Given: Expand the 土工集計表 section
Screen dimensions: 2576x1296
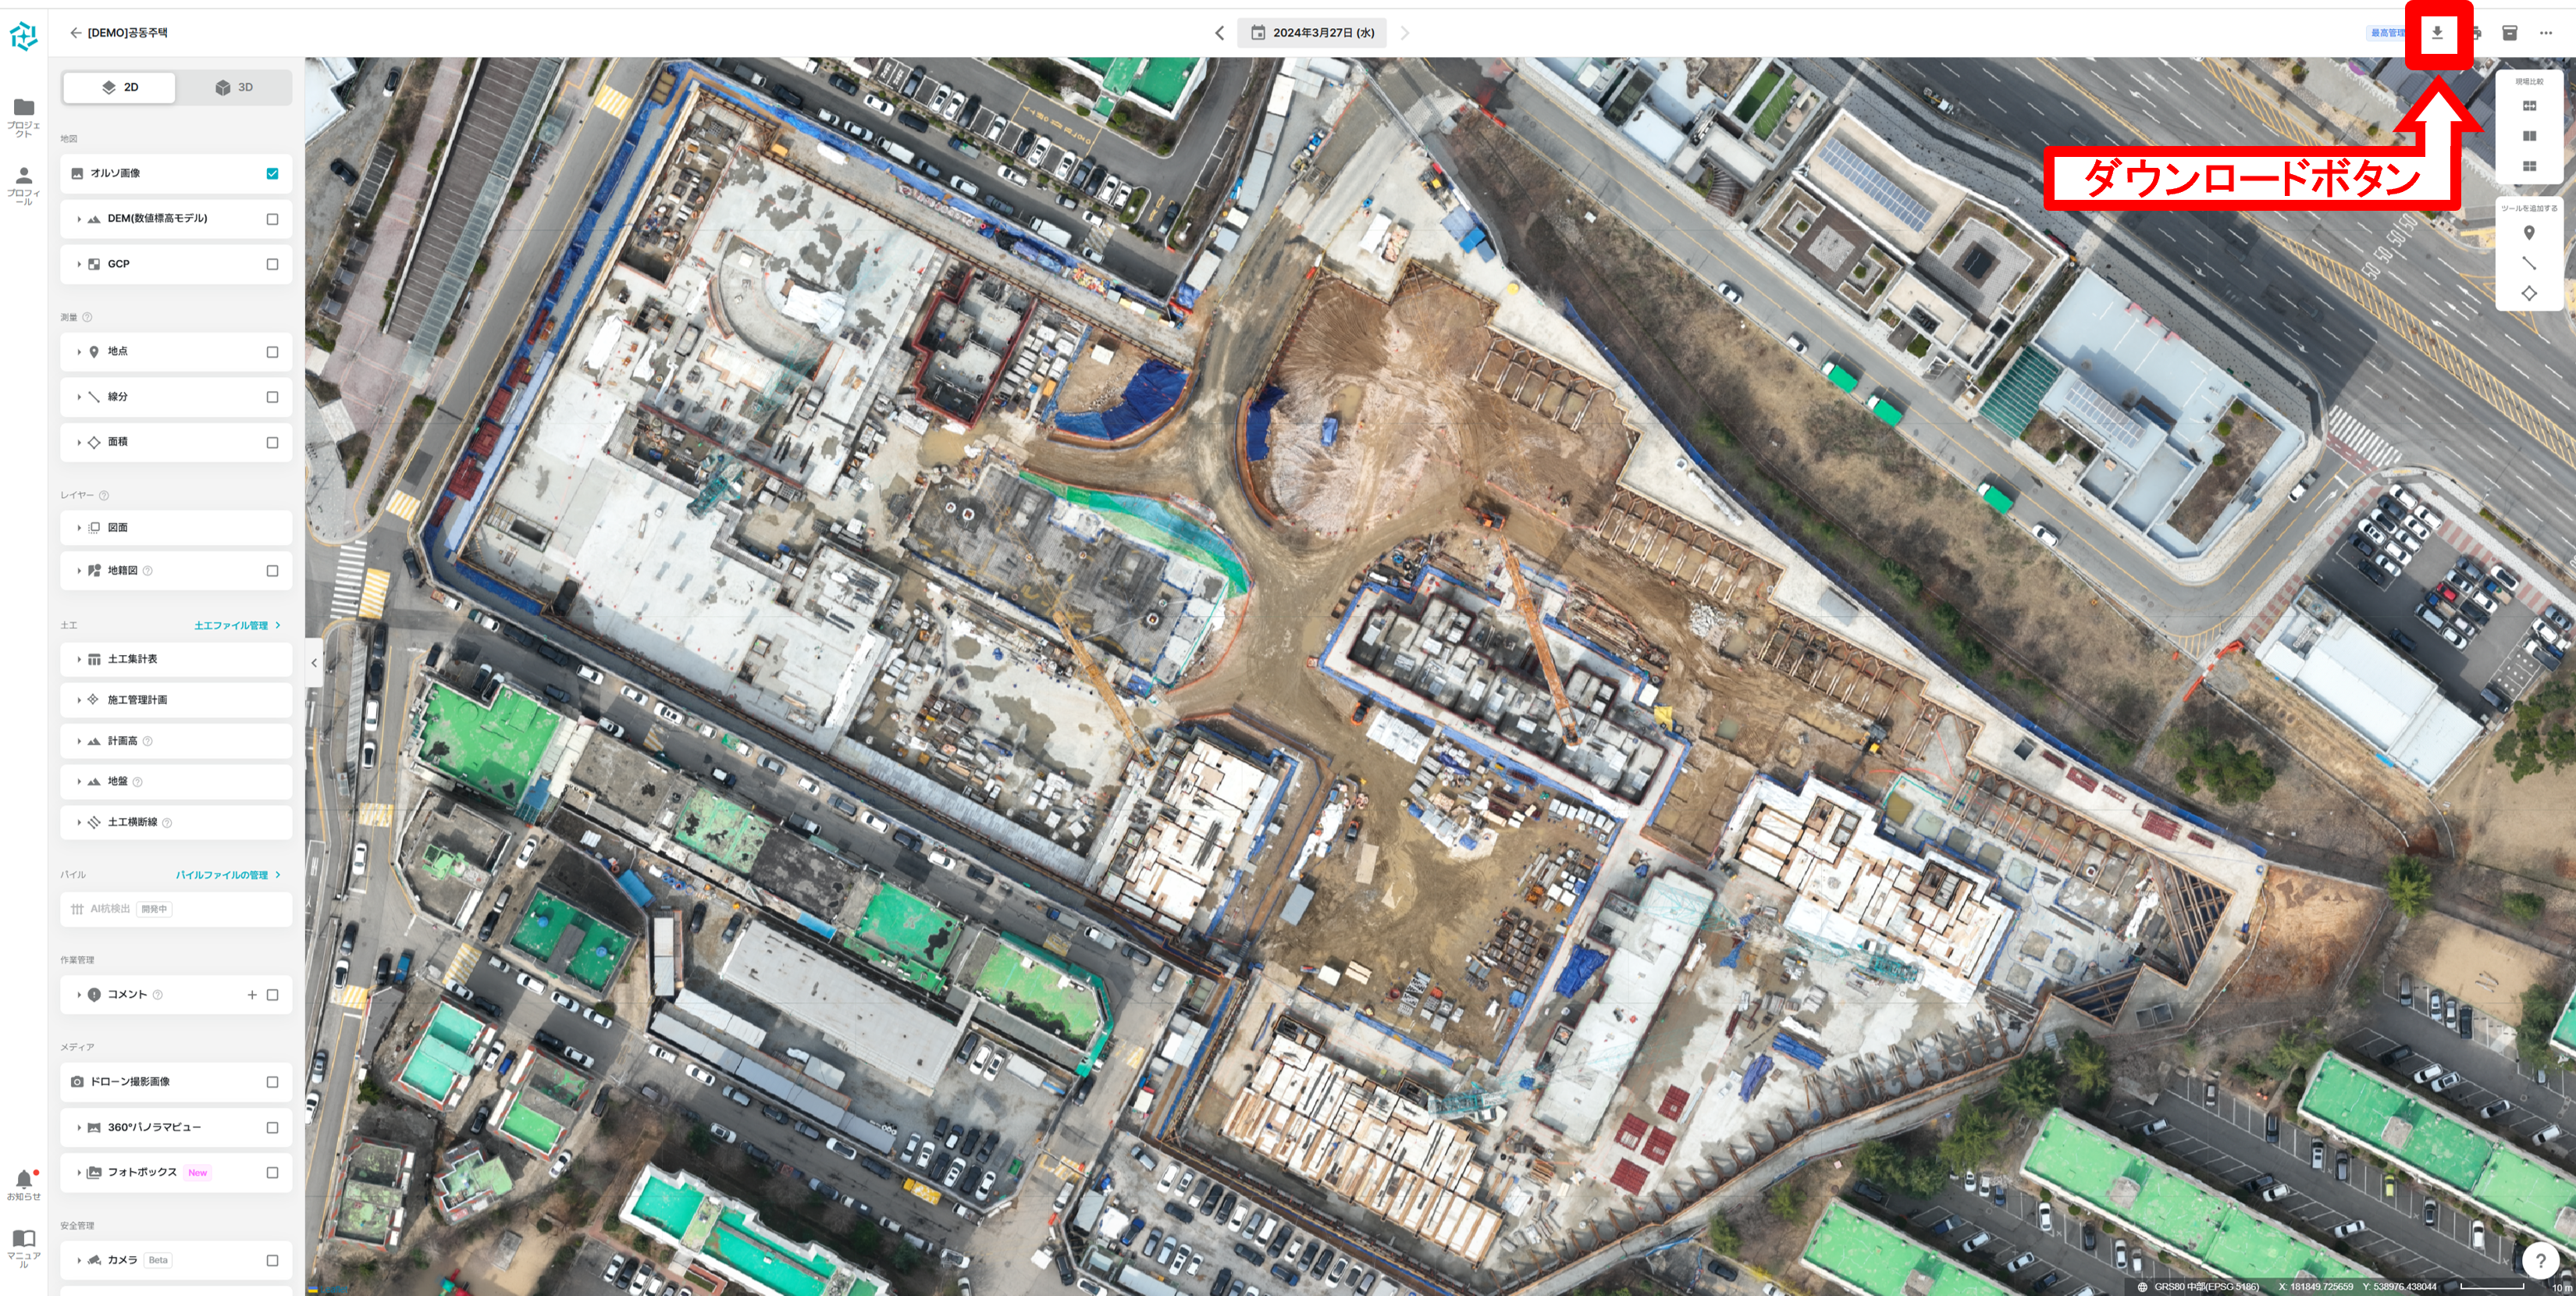Looking at the screenshot, I should [x=79, y=659].
